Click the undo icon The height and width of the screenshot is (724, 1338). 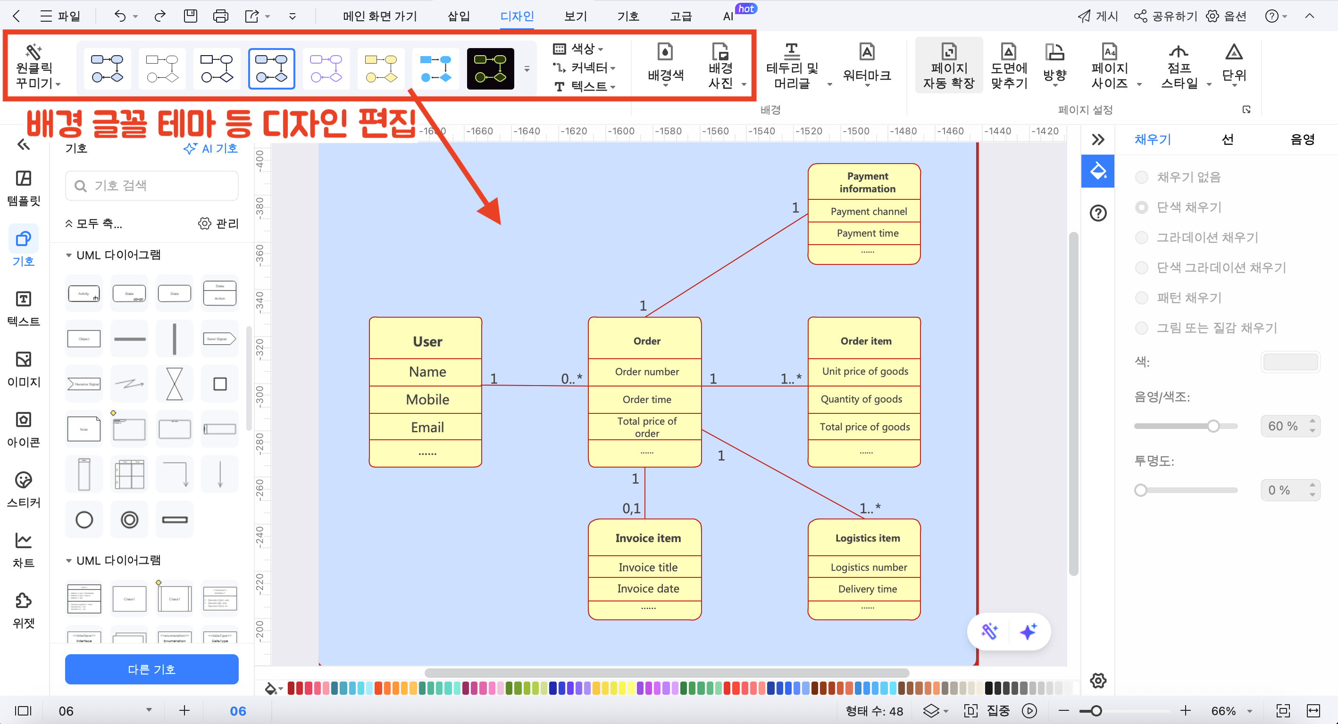point(120,16)
